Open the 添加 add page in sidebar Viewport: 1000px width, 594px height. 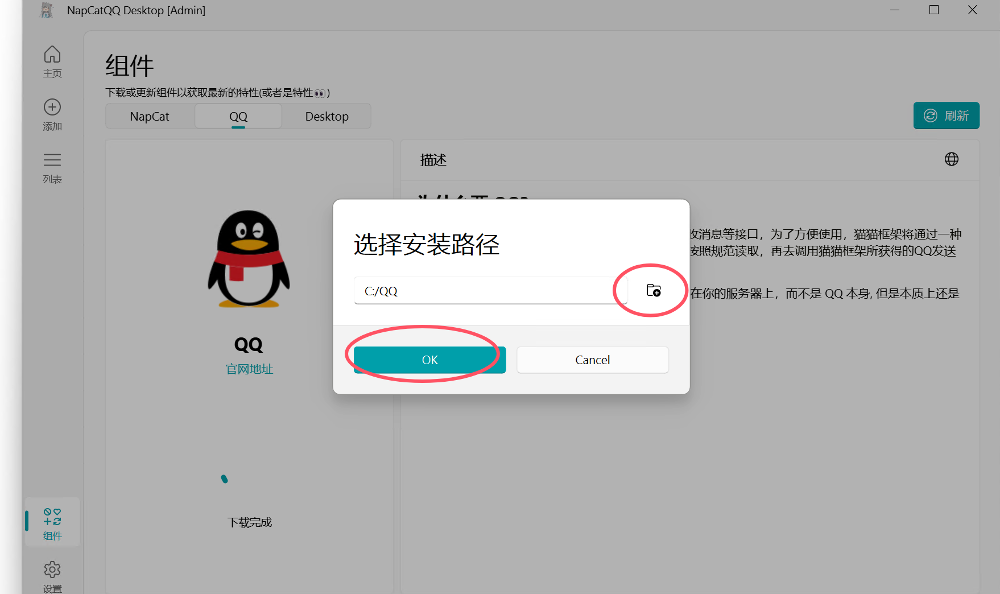(52, 115)
